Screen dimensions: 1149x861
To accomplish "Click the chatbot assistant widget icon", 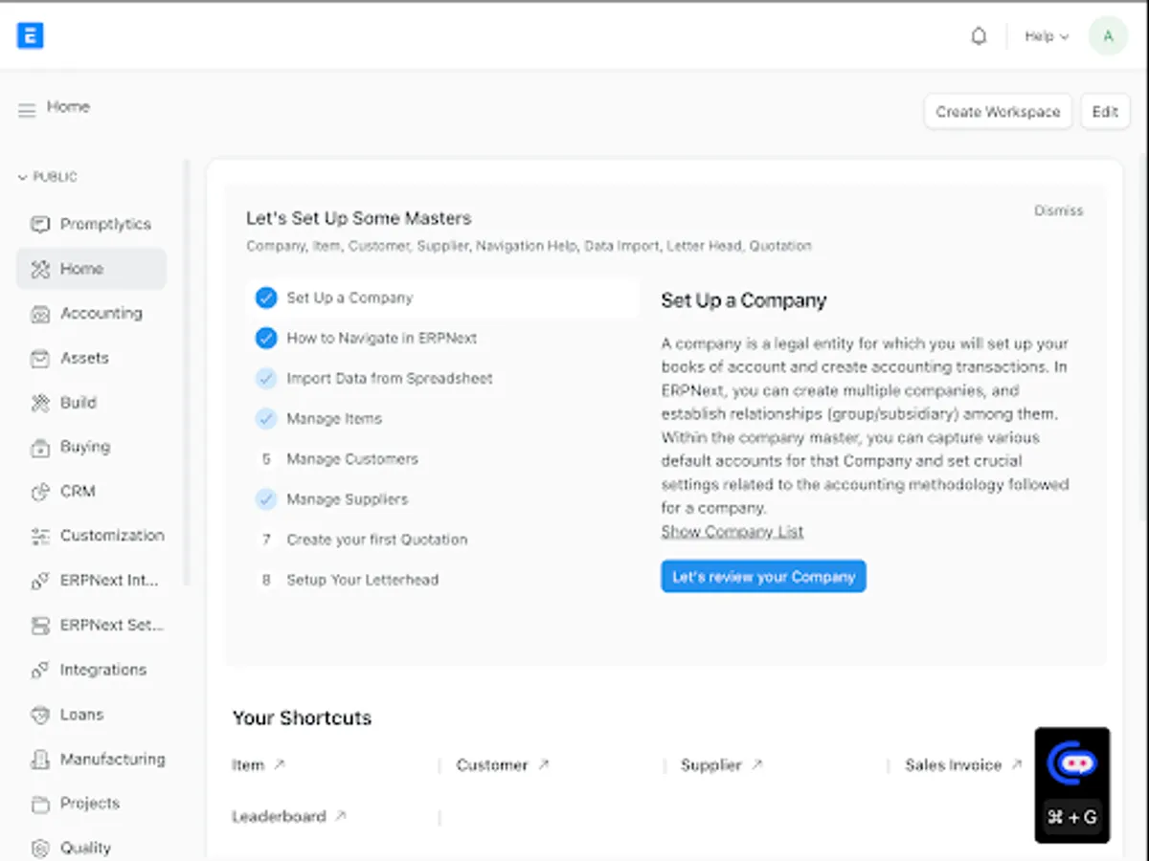I will 1071,763.
